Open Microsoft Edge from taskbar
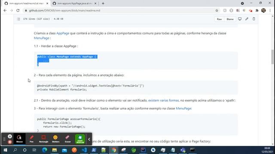The height and width of the screenshot is (154, 275). [45, 150]
